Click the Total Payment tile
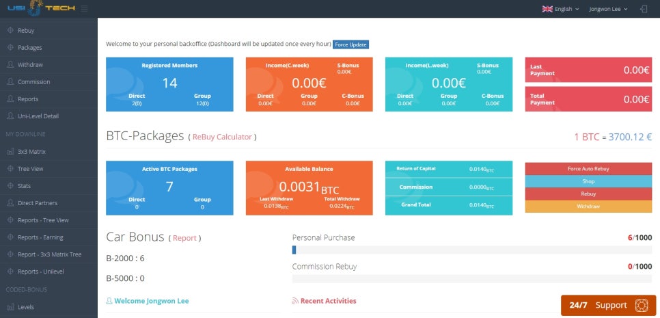 588,99
